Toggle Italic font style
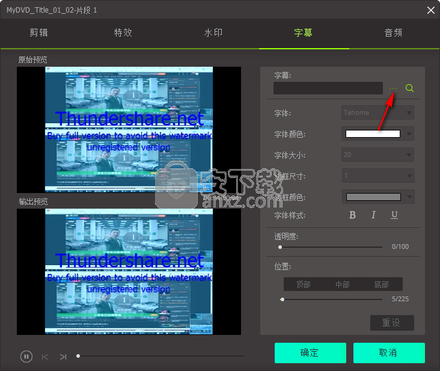 (373, 215)
